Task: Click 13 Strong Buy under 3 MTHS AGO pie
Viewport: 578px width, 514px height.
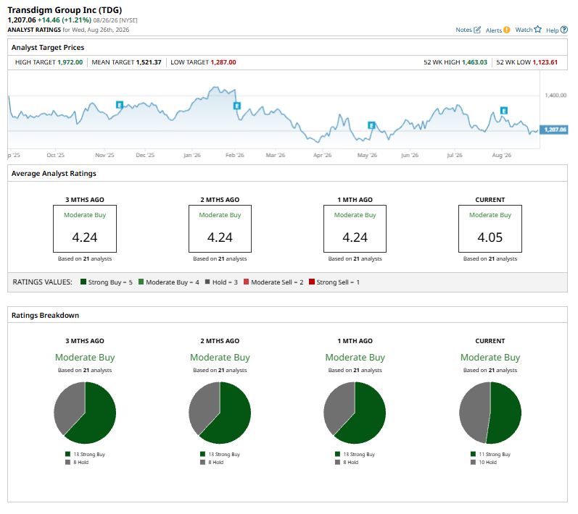Action: (85, 455)
